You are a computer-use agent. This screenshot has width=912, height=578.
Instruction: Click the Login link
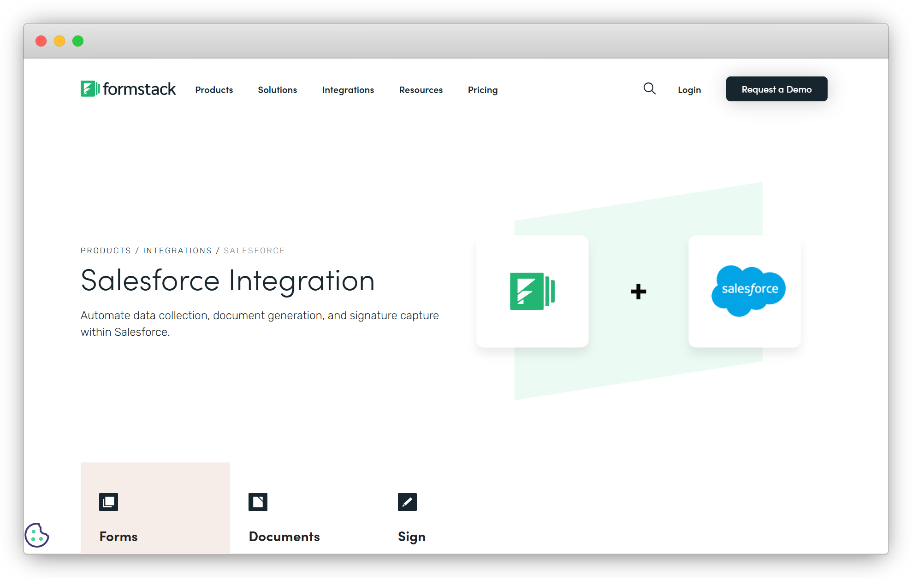pyautogui.click(x=689, y=90)
